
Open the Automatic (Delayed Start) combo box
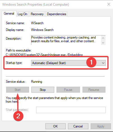[68, 63]
